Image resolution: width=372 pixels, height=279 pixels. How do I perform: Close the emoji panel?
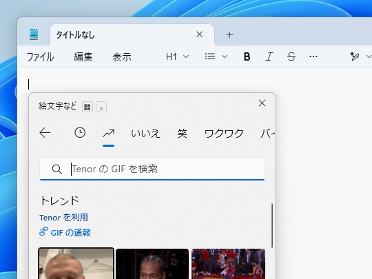pos(262,103)
